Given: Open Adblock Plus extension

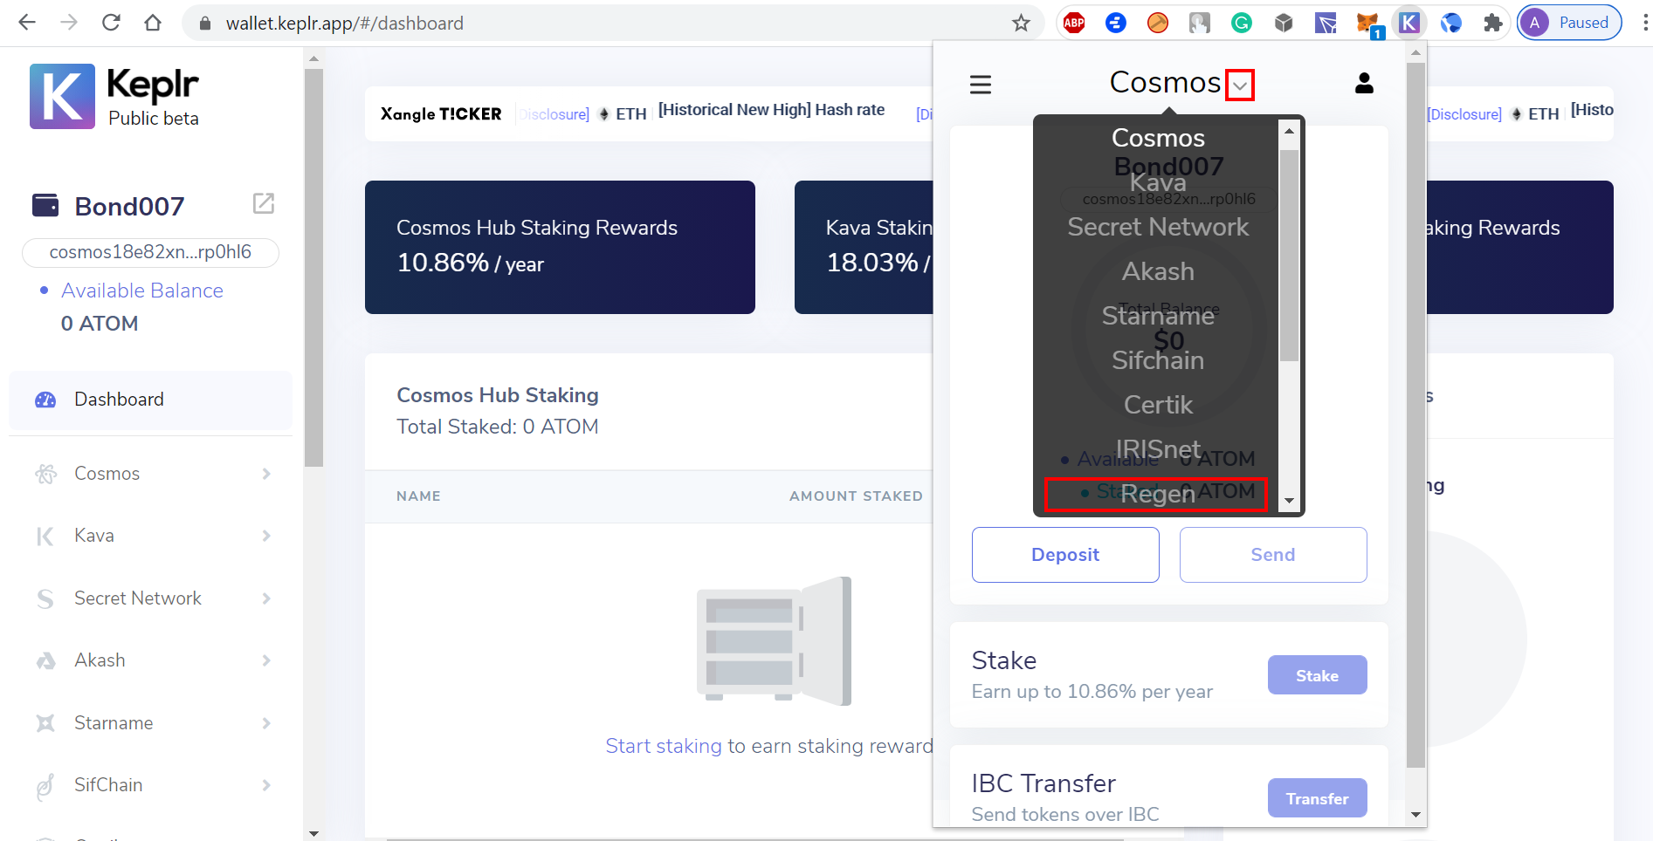Looking at the screenshot, I should point(1074,24).
